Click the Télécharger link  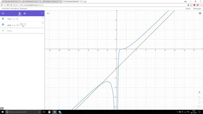pos(197,9)
